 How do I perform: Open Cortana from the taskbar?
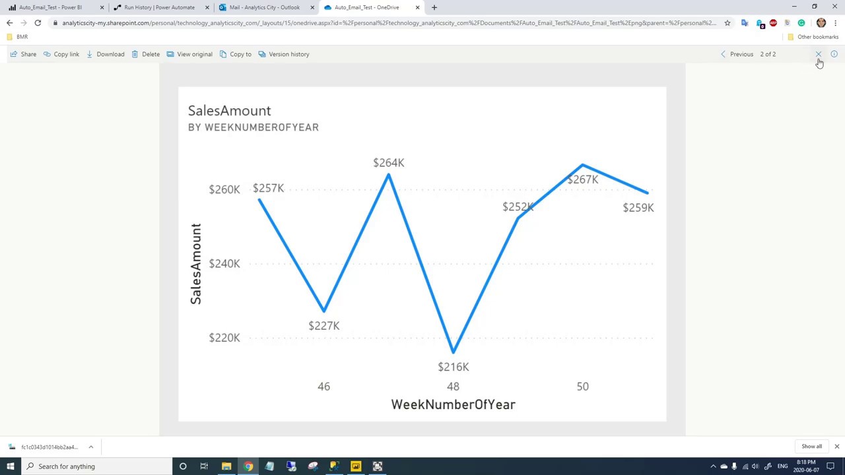coord(183,466)
